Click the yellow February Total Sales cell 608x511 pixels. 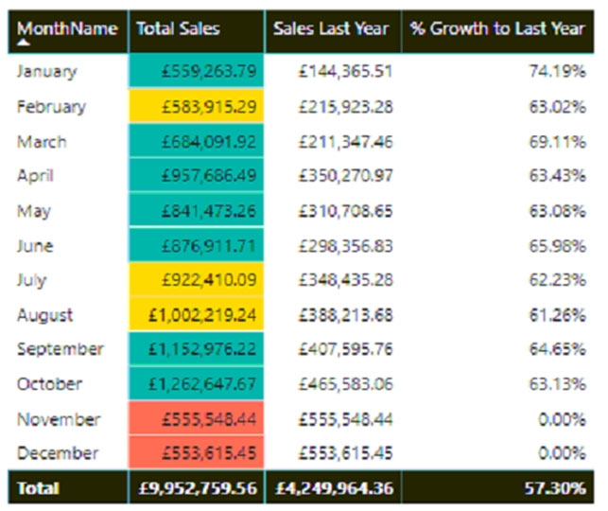tap(197, 106)
